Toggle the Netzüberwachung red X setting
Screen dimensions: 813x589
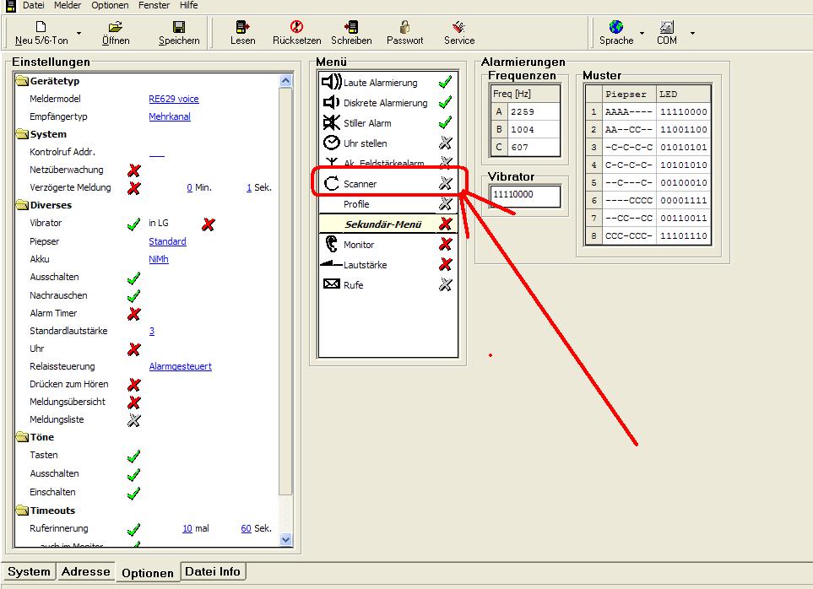pyautogui.click(x=133, y=170)
